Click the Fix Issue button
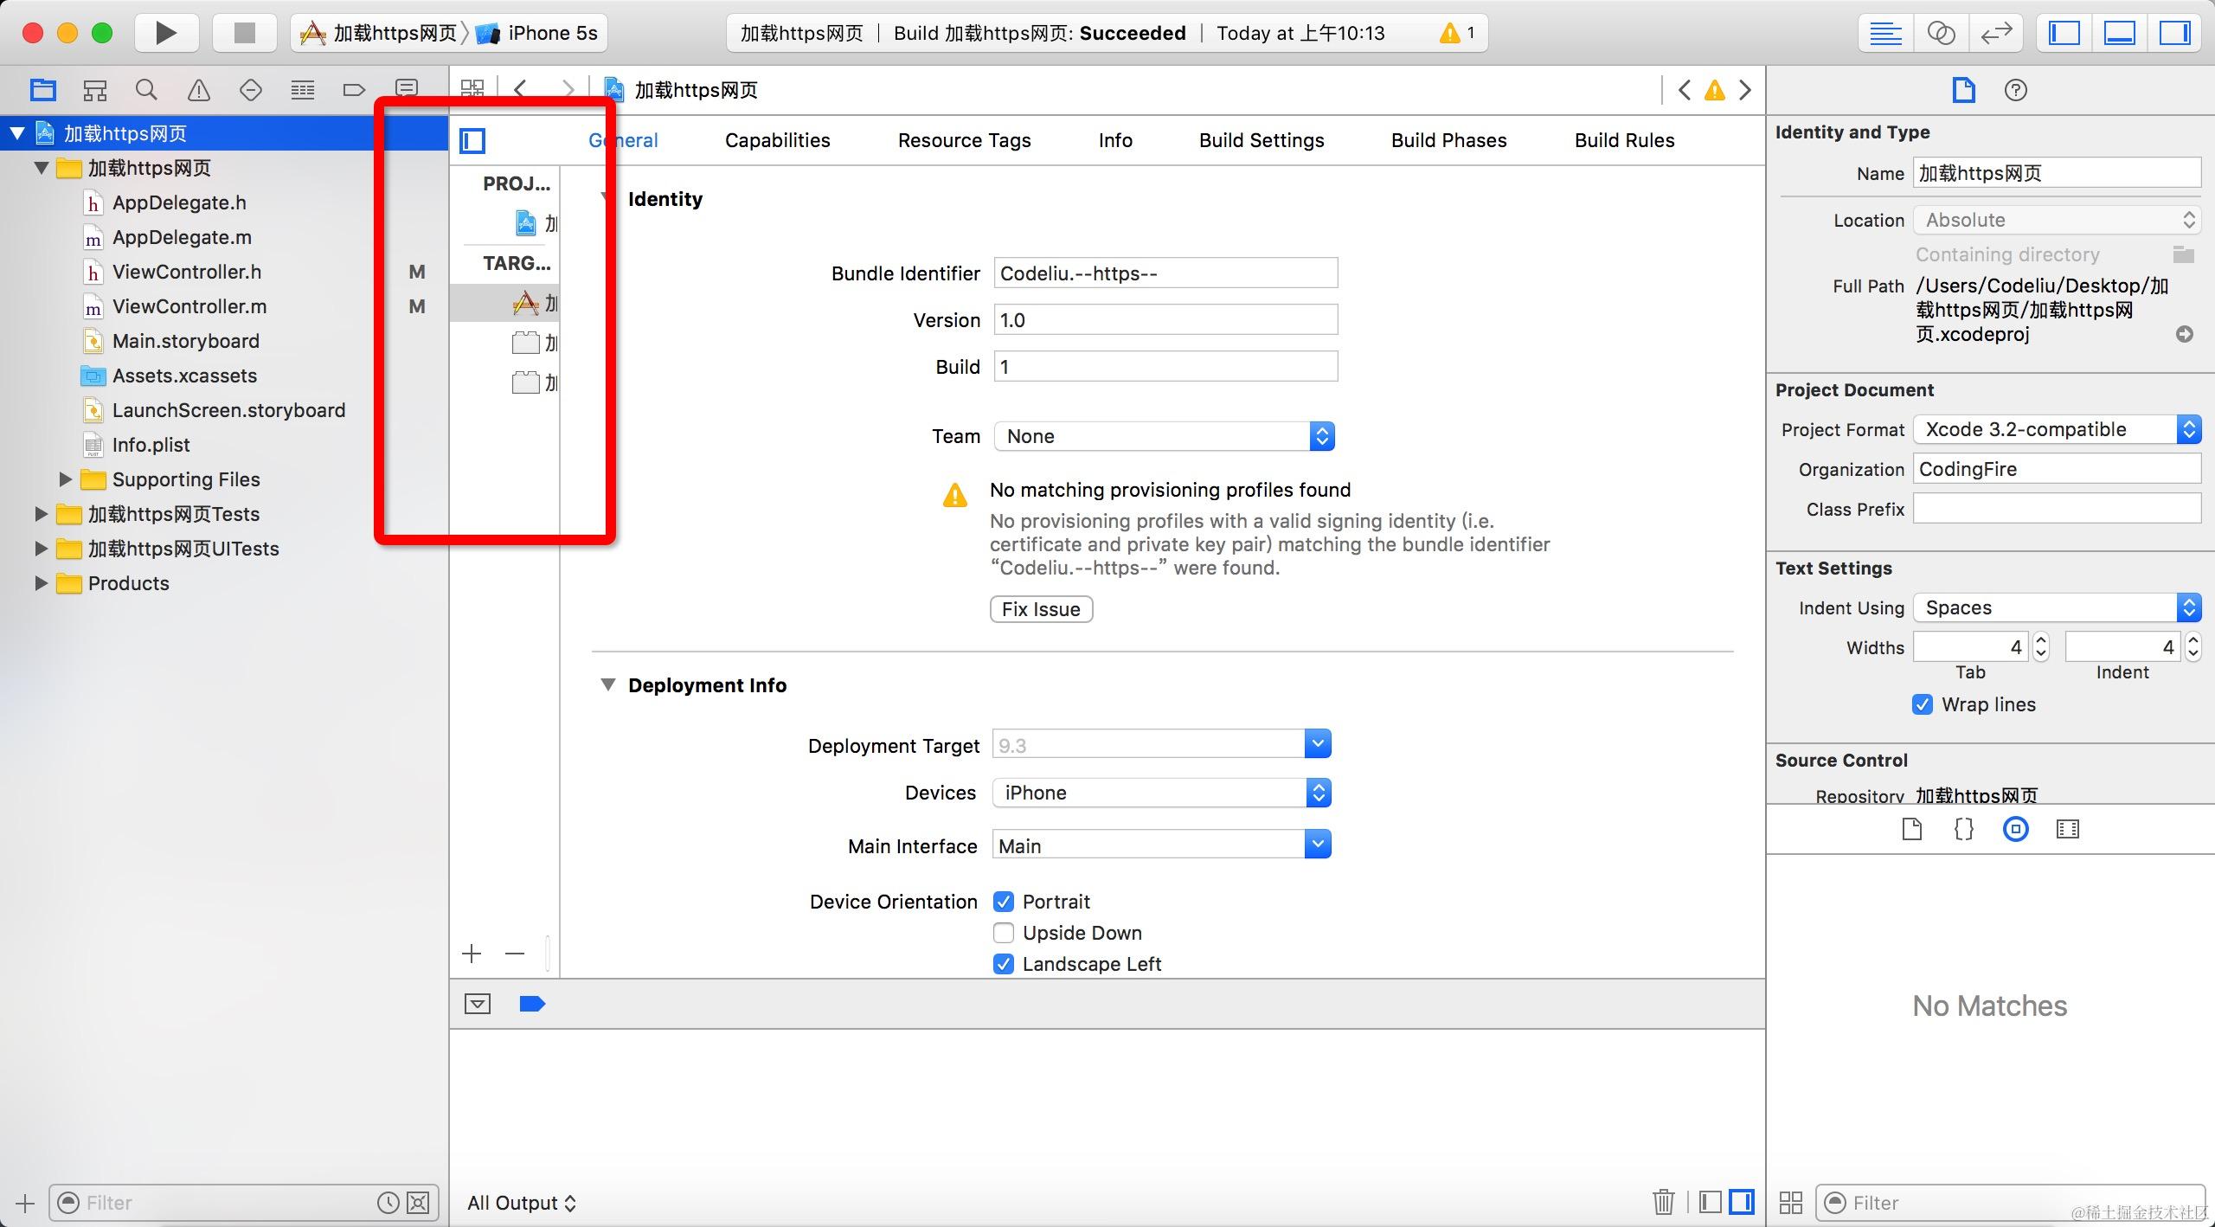The image size is (2215, 1227). tap(1041, 609)
